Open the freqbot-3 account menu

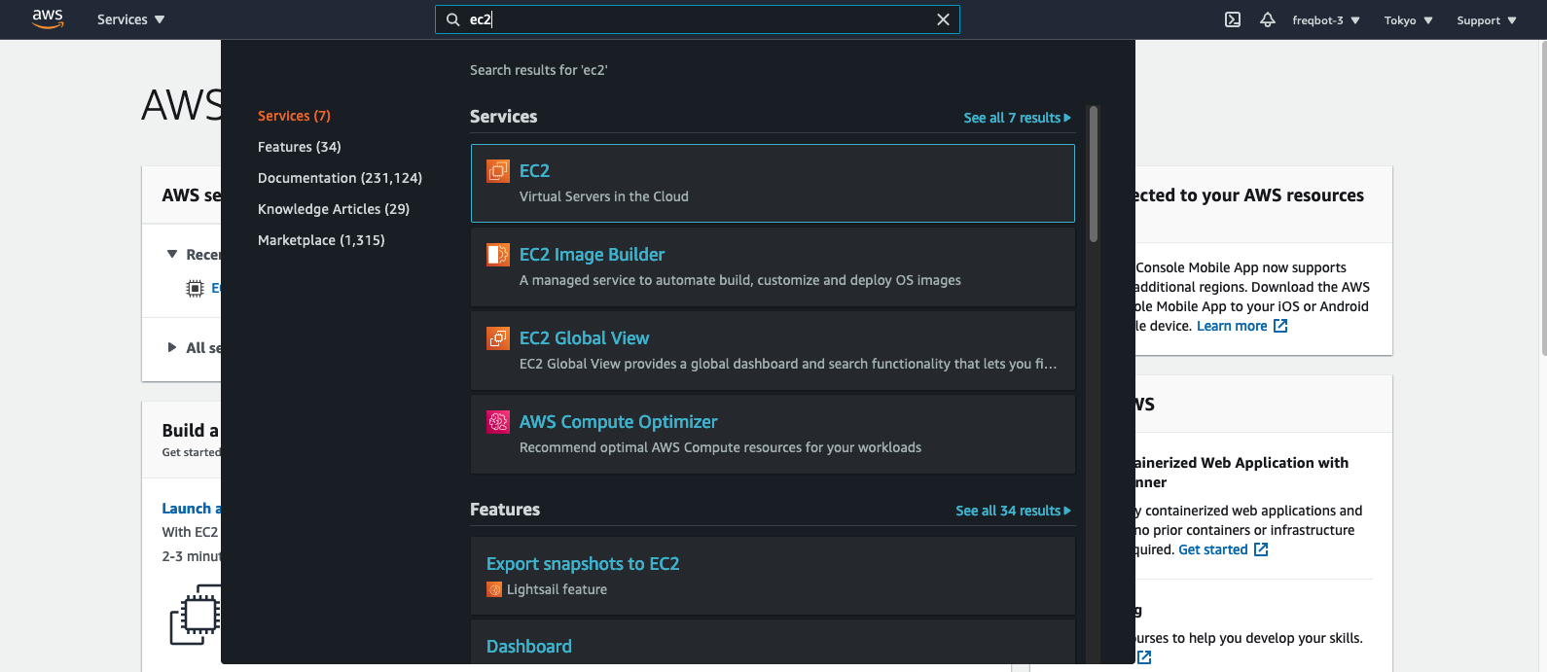point(1326,20)
